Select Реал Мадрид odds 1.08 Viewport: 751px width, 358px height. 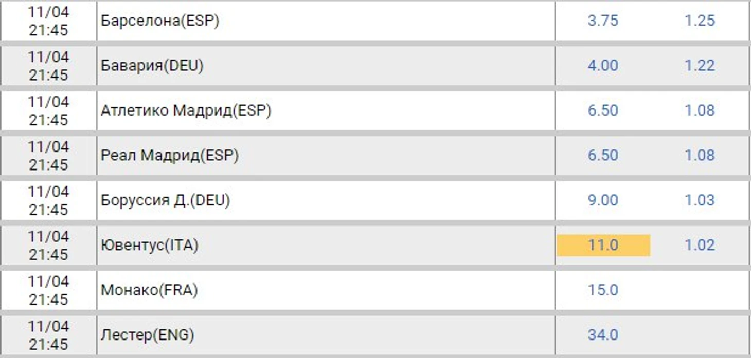pyautogui.click(x=700, y=155)
